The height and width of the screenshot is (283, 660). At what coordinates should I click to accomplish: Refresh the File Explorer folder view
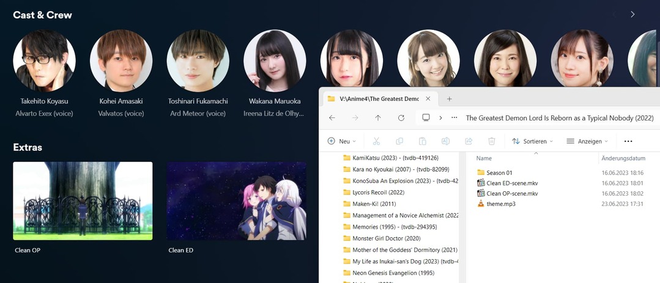point(401,118)
